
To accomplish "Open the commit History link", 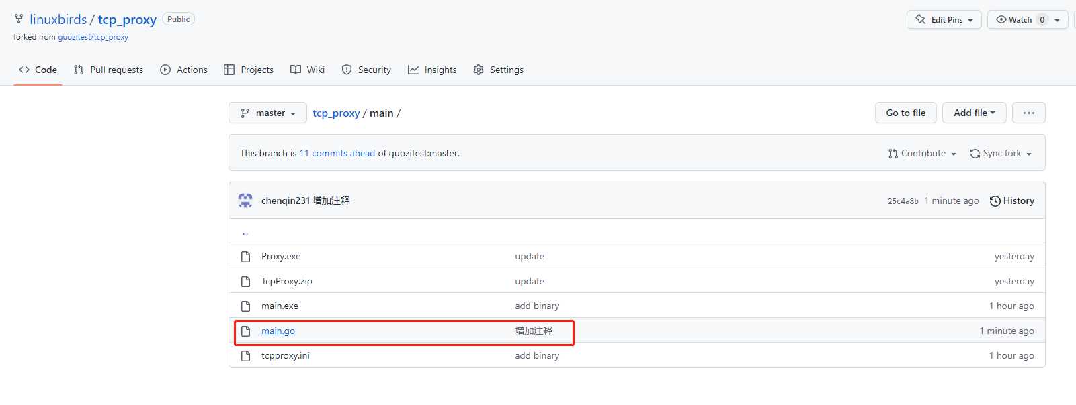I will click(x=1012, y=200).
